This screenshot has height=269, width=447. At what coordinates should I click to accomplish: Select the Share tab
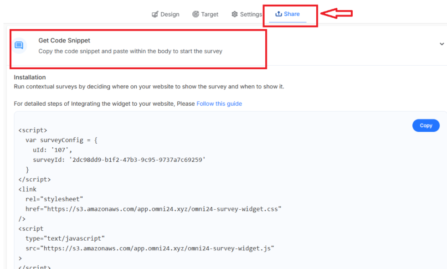tap(288, 14)
